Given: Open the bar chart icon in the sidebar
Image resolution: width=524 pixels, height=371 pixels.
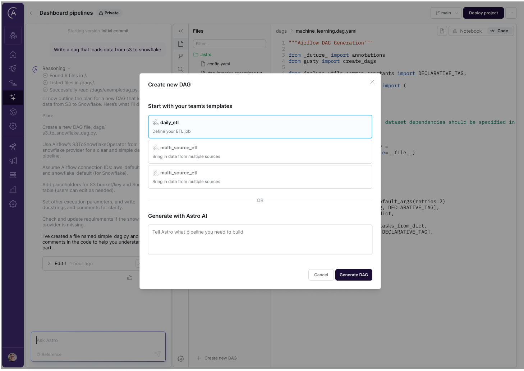Looking at the screenshot, I should tap(13, 189).
